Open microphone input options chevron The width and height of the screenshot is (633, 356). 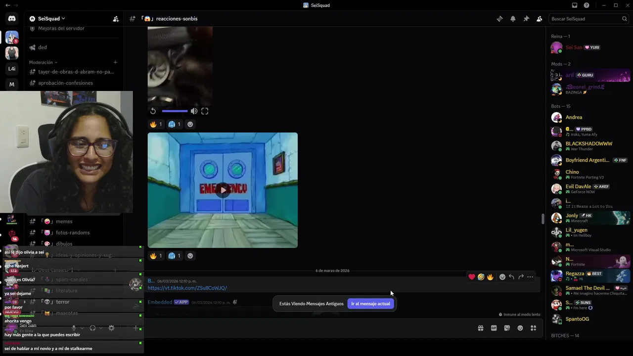pyautogui.click(x=82, y=328)
